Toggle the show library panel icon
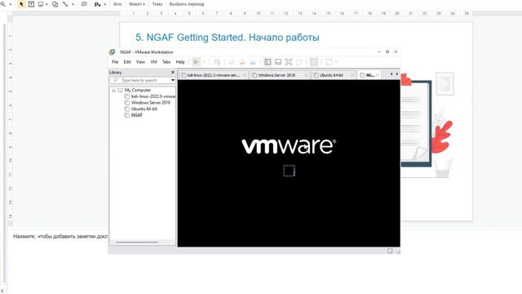The width and height of the screenshot is (522, 294). pyautogui.click(x=268, y=62)
